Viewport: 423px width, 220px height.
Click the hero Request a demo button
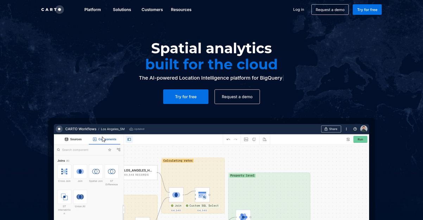(237, 96)
